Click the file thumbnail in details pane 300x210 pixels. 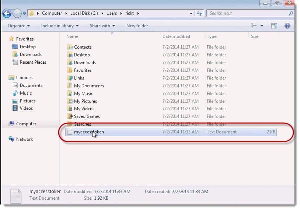pos(16,196)
